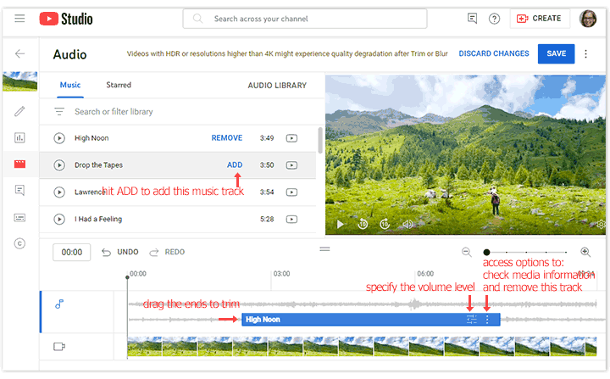
Task: Click the I Had a Feeling track title
Action: [98, 219]
